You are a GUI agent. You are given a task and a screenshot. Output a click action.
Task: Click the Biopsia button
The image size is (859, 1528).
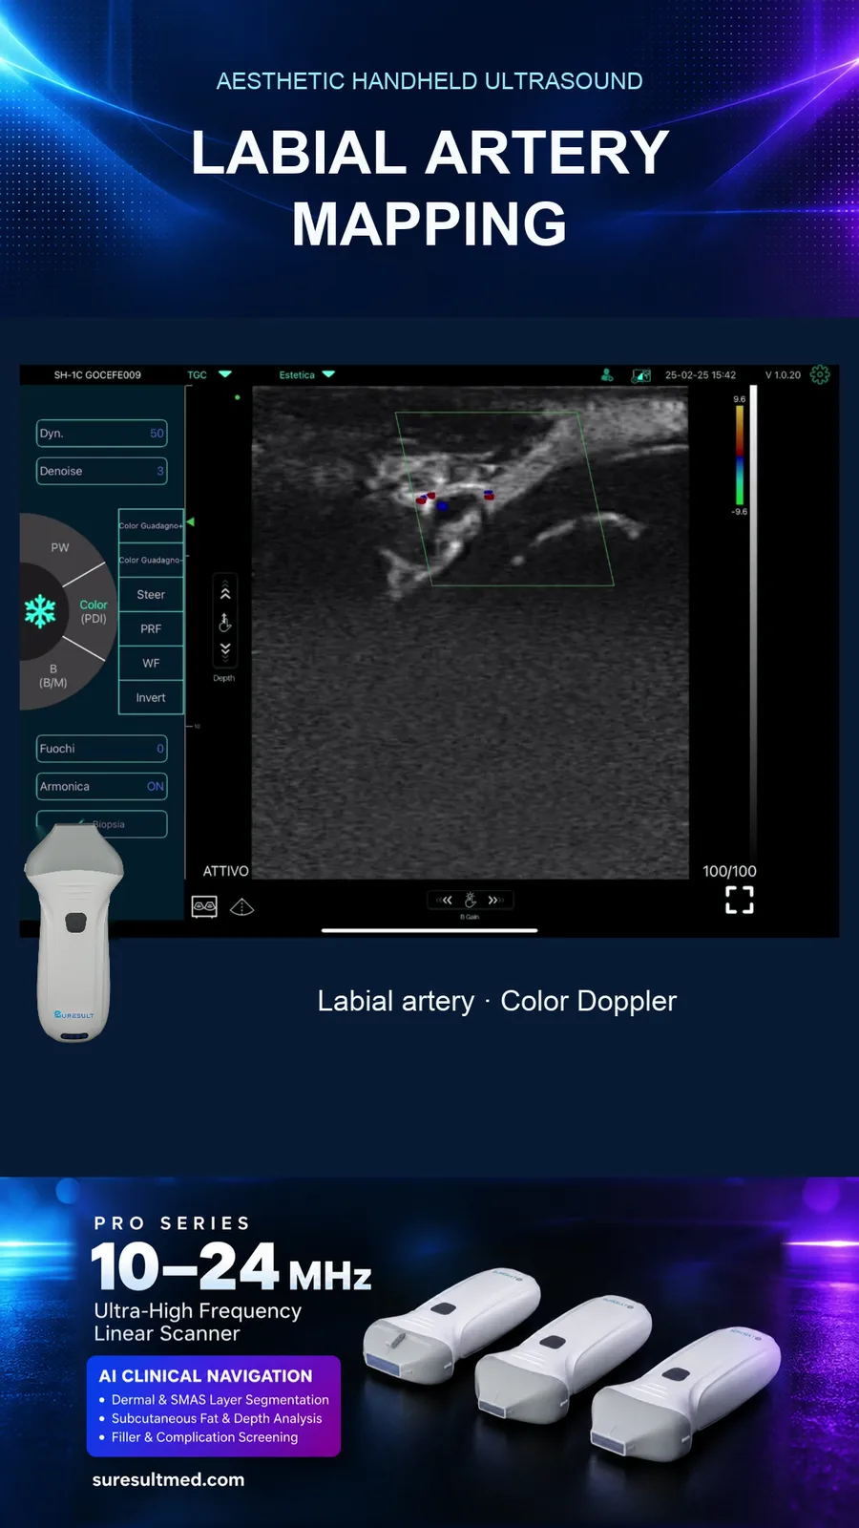[102, 823]
